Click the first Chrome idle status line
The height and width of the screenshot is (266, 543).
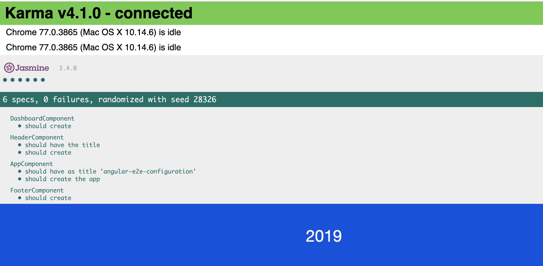pos(94,32)
